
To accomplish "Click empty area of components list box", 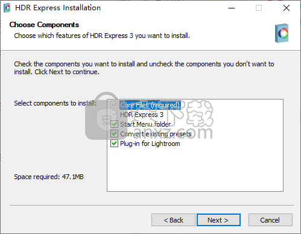I will pos(195,170).
